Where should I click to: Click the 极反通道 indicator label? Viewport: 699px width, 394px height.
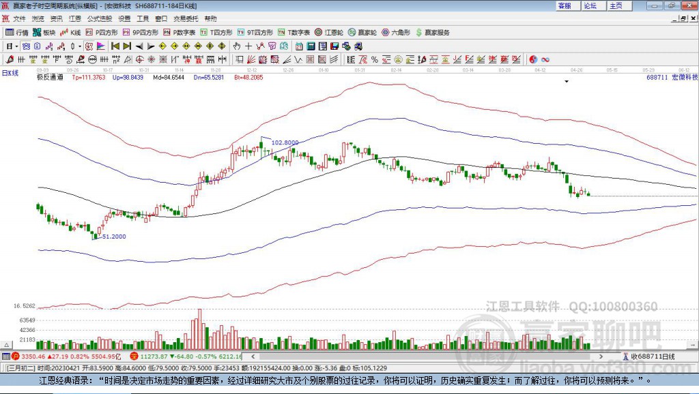coord(50,77)
